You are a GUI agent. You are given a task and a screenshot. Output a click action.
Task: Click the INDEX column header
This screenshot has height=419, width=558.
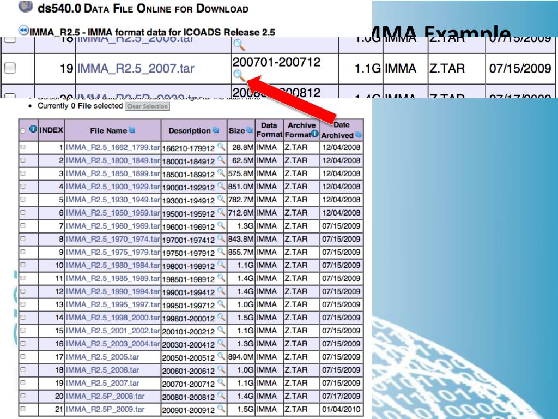(51, 130)
